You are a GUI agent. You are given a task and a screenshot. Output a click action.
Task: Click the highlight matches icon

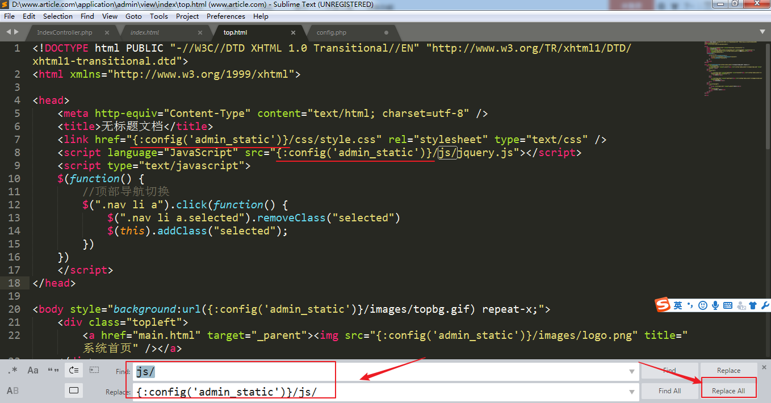point(73,391)
